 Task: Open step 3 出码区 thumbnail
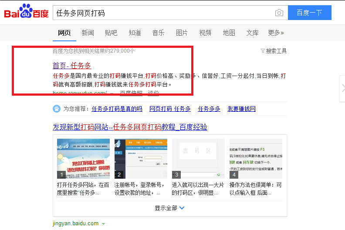click(x=198, y=159)
